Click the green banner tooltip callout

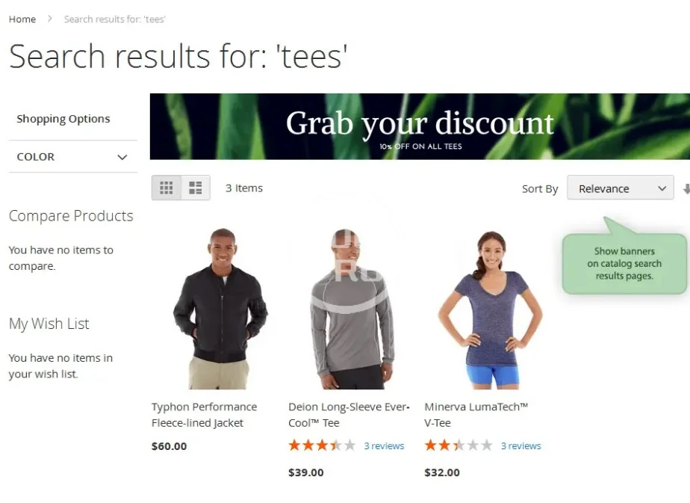tap(624, 263)
